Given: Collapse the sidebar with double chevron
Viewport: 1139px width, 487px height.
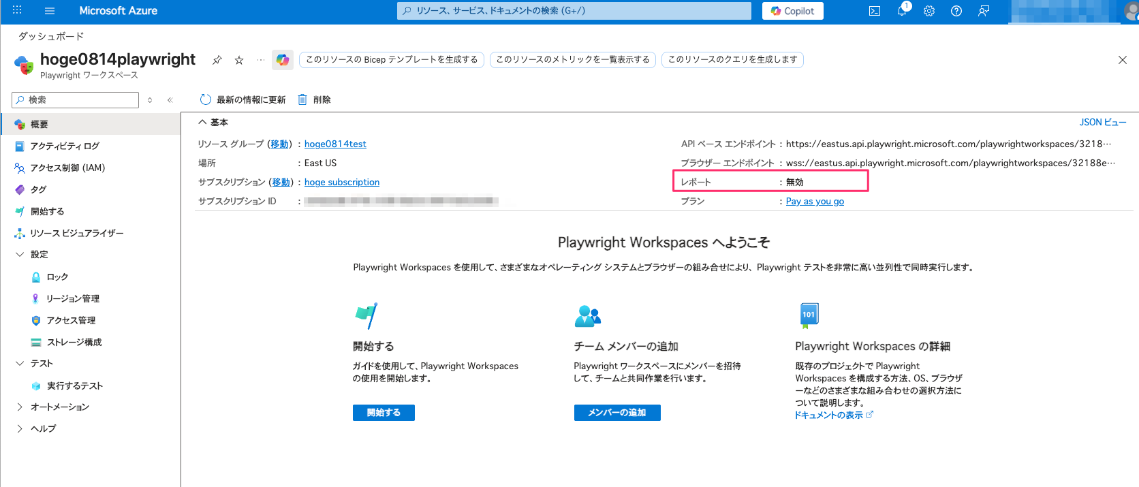Looking at the screenshot, I should pyautogui.click(x=170, y=100).
